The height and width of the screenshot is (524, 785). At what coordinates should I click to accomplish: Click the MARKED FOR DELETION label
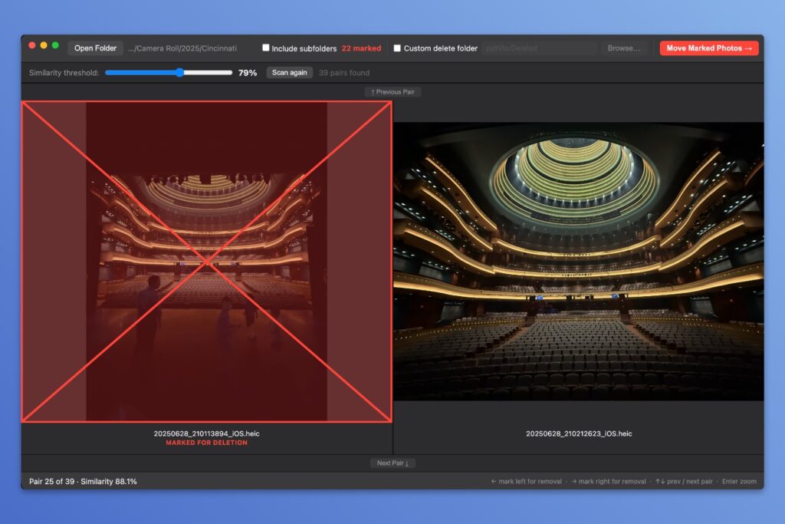tap(206, 443)
